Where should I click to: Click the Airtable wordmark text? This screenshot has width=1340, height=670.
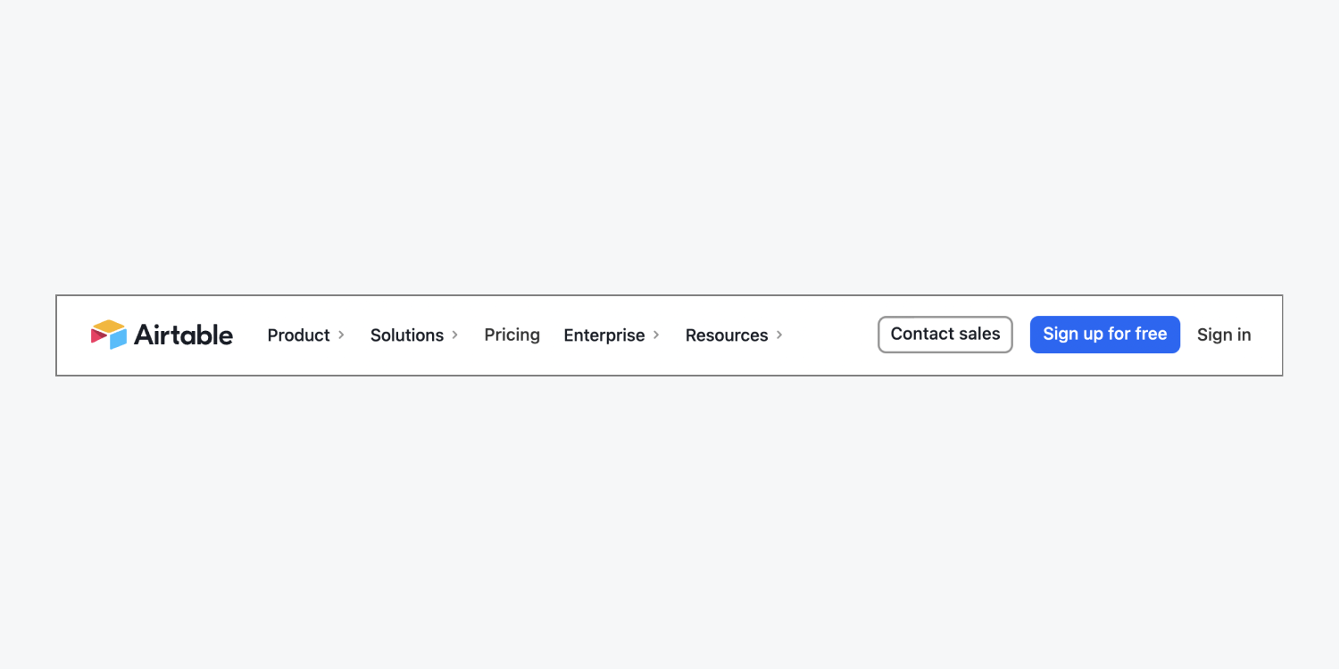183,335
